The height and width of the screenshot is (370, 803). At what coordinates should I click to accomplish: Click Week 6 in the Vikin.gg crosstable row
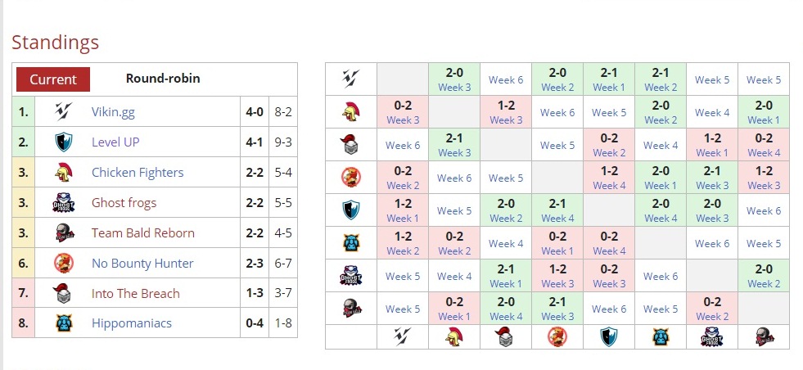[506, 79]
